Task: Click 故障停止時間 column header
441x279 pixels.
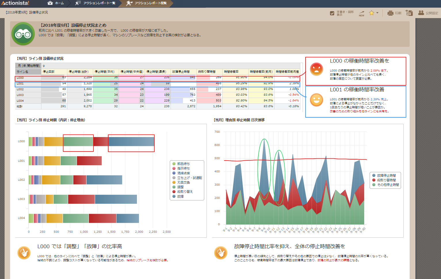Action: [x=184, y=72]
